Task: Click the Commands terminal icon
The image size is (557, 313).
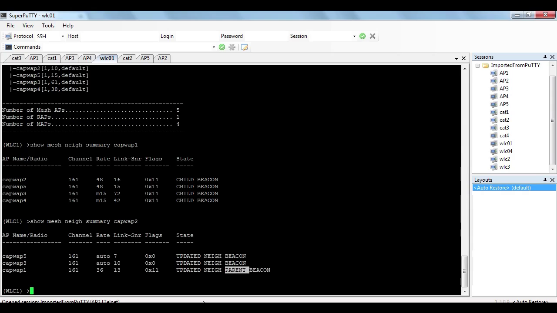Action: (x=9, y=47)
